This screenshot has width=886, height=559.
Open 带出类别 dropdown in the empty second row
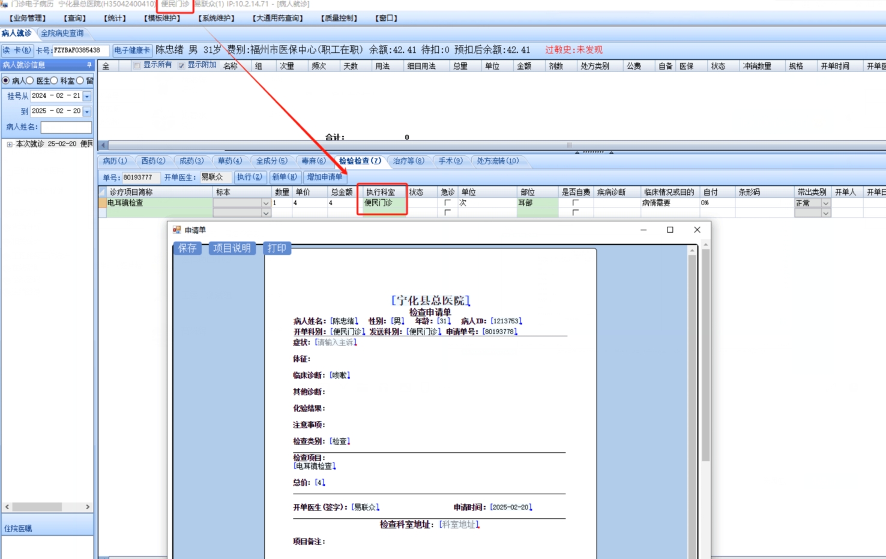[826, 213]
